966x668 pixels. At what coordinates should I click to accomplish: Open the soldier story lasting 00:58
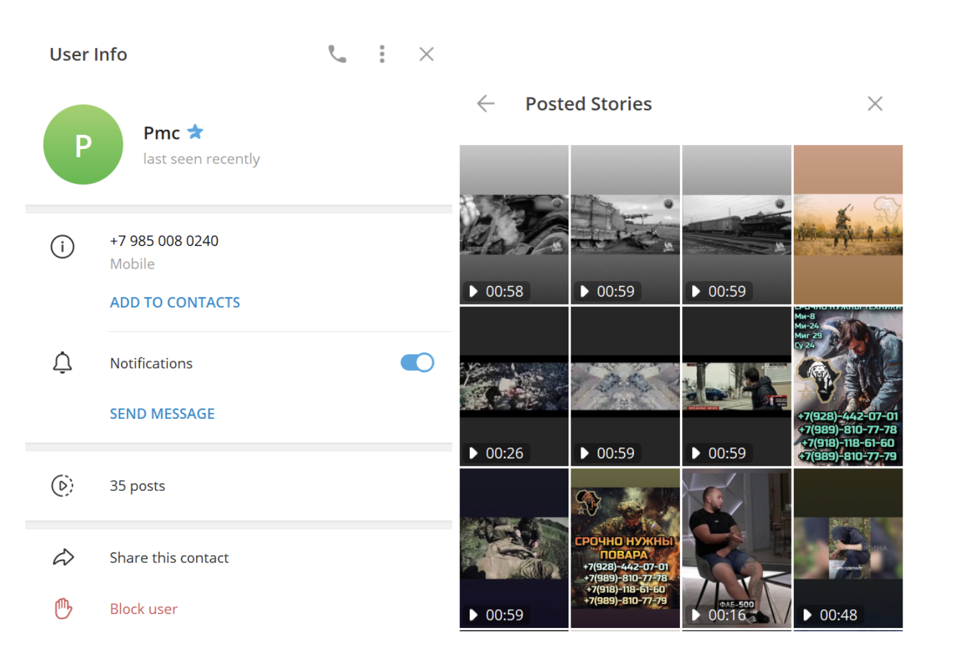pyautogui.click(x=514, y=224)
